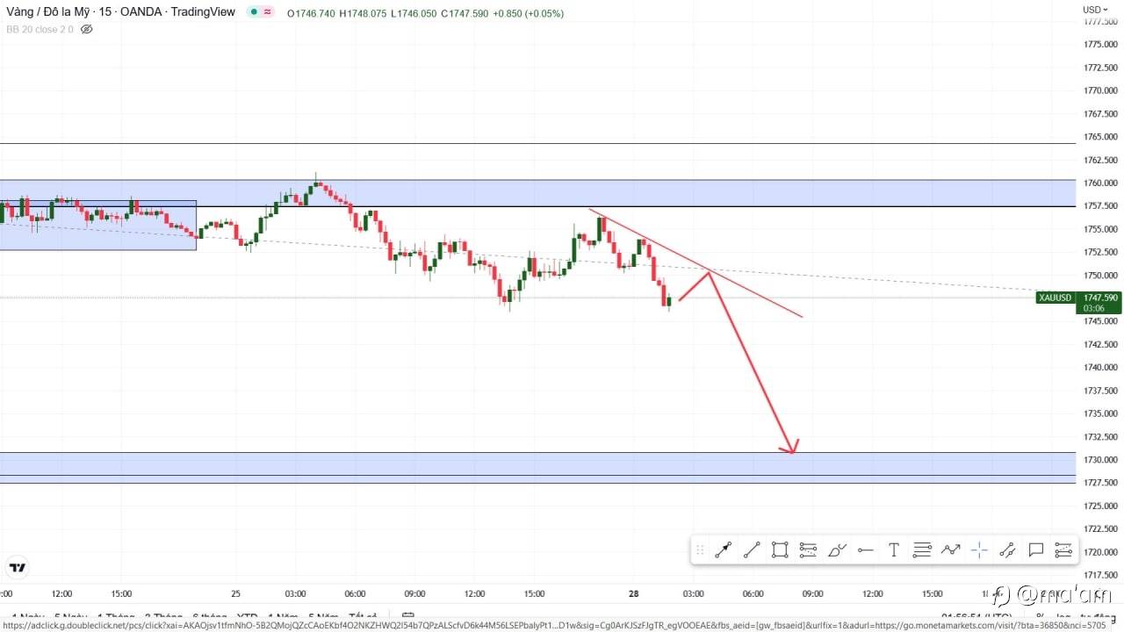Click the L1746.050 low value
The height and width of the screenshot is (632, 1124).
tap(414, 13)
